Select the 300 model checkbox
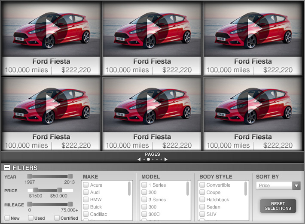This screenshot has width=305, height=224. point(144,207)
